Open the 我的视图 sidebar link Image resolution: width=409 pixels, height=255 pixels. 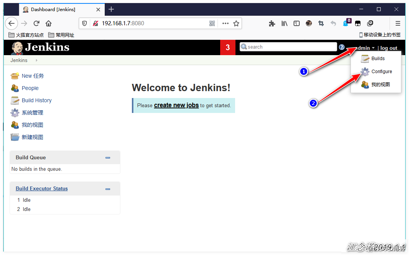pyautogui.click(x=32, y=125)
